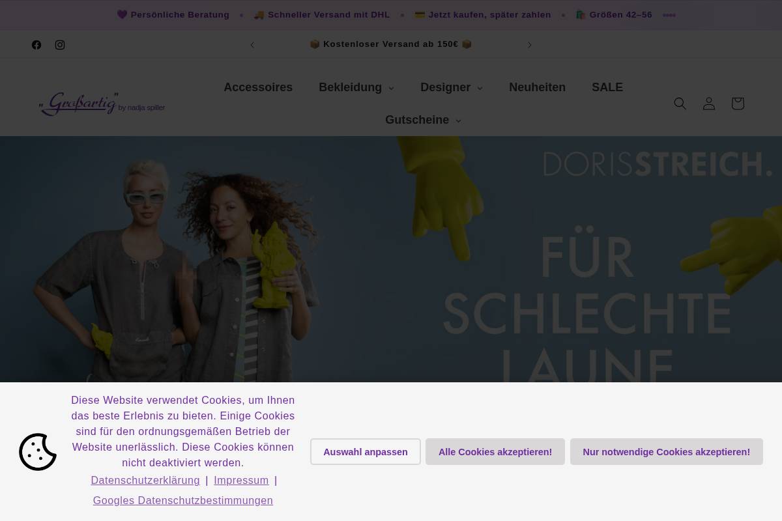
Task: Click Alle Cookies akzeptieren button
Action: click(x=495, y=452)
